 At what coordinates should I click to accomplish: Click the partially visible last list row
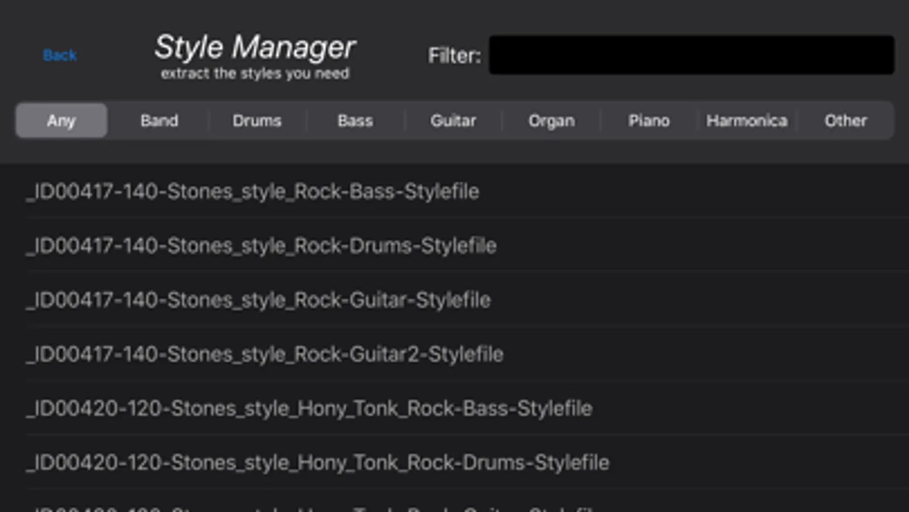pos(313,505)
